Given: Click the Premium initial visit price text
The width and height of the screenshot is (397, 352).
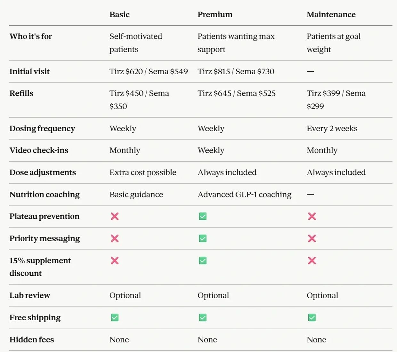Looking at the screenshot, I should click(236, 71).
